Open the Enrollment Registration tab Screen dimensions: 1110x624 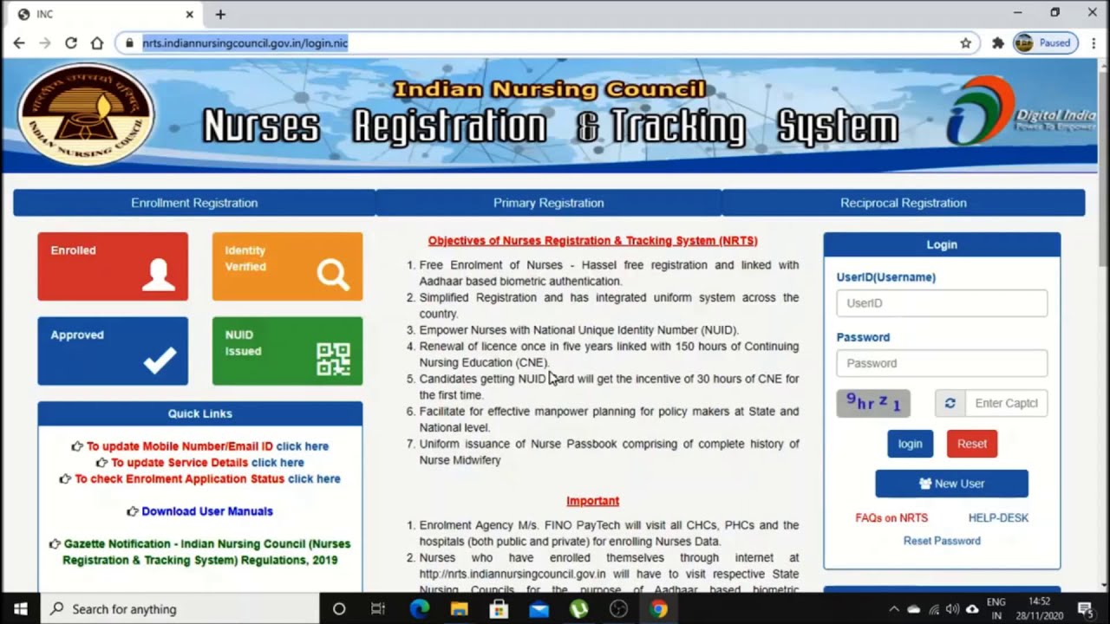coord(194,203)
